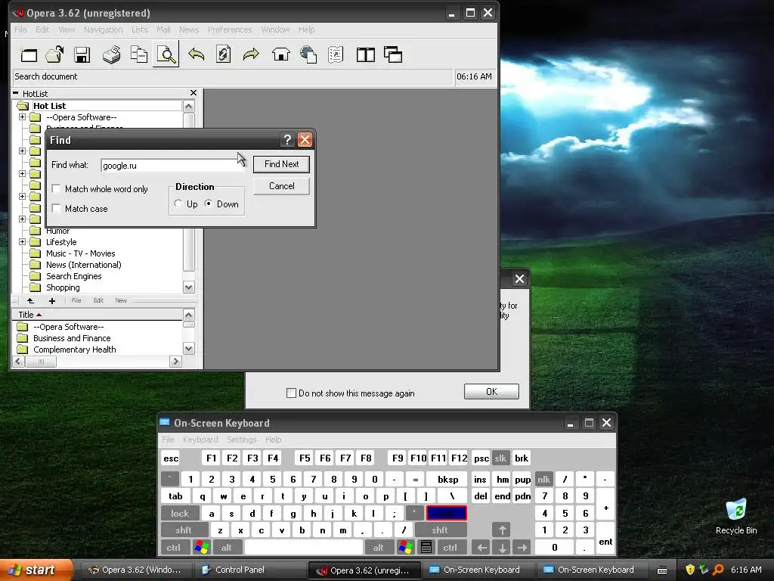Click the right arrow key on On-Screen Keyboard
This screenshot has height=581, width=774.
pyautogui.click(x=522, y=548)
